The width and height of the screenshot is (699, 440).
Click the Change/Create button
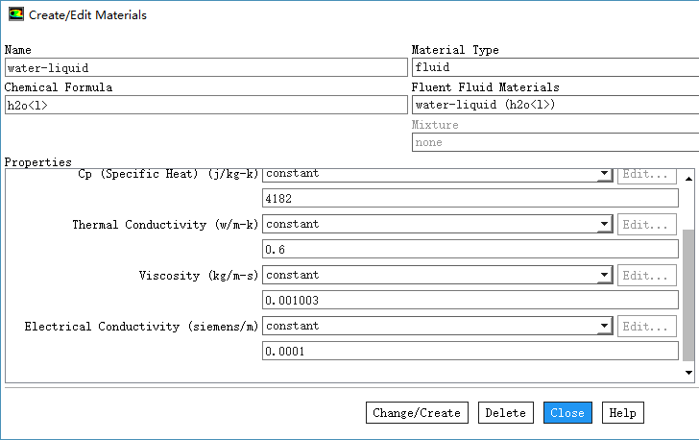click(x=417, y=413)
